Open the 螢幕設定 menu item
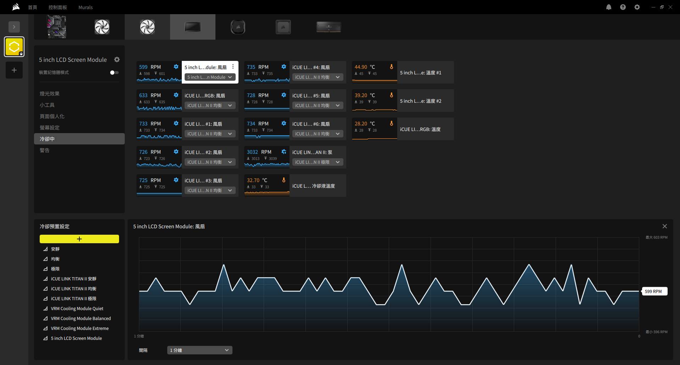Image resolution: width=680 pixels, height=365 pixels. pos(50,127)
